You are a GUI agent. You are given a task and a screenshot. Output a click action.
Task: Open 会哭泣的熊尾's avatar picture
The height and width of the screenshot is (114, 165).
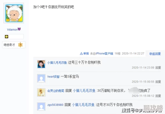pyautogui.click(x=41, y=92)
